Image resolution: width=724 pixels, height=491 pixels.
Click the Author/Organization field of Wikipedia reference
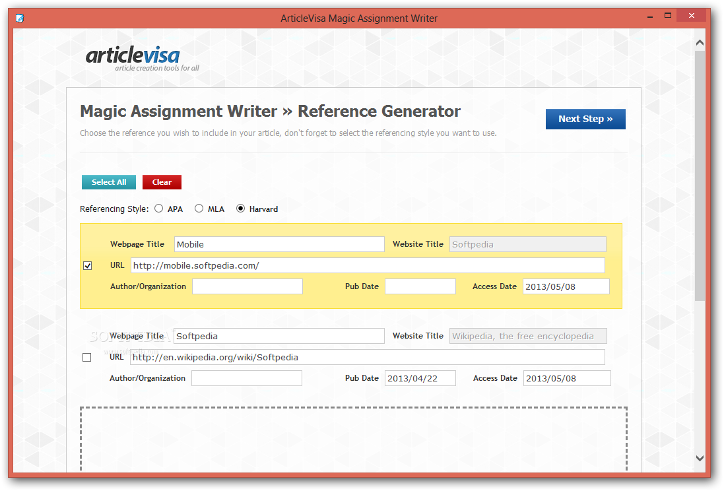click(247, 378)
